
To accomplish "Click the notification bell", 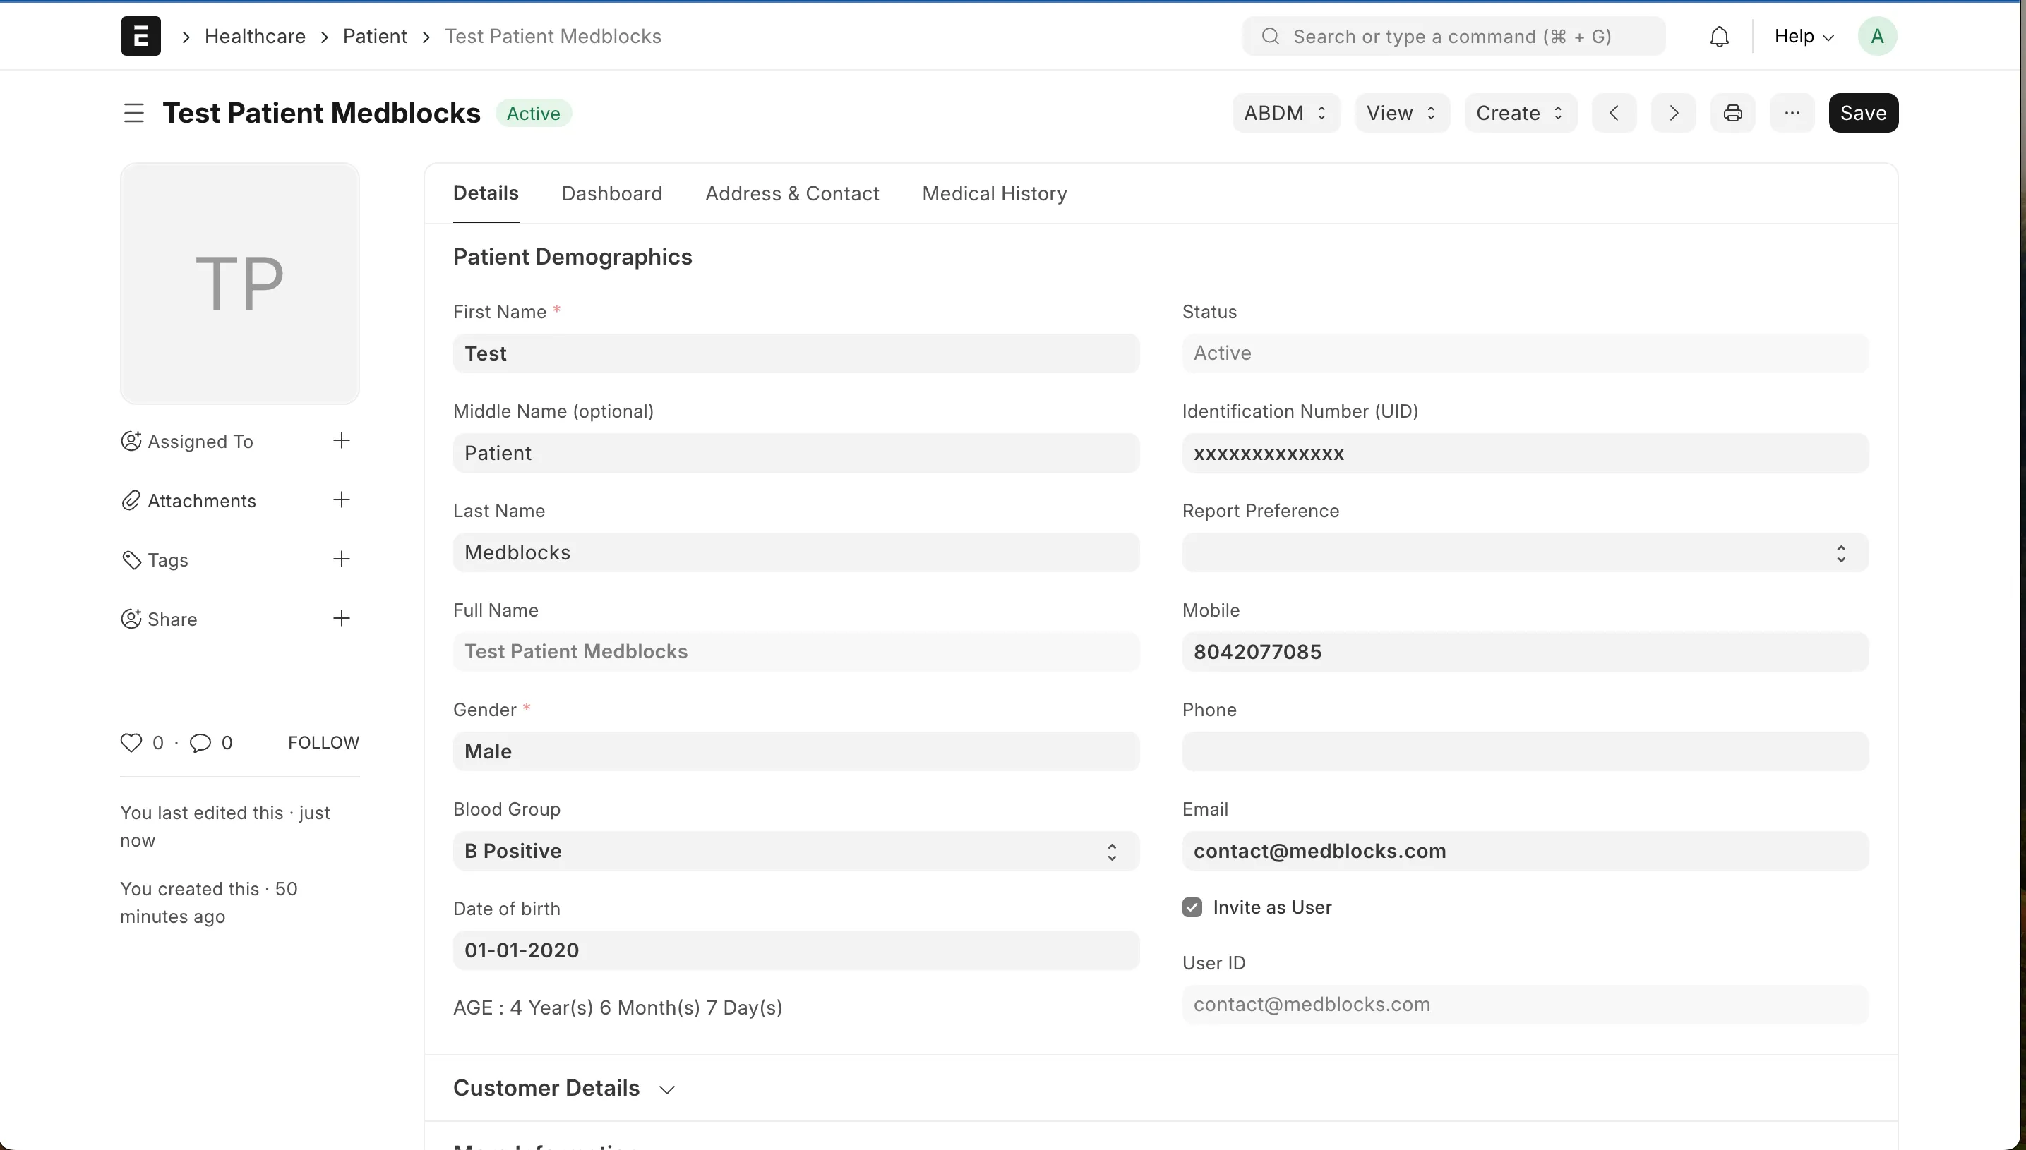I will 1720,35.
